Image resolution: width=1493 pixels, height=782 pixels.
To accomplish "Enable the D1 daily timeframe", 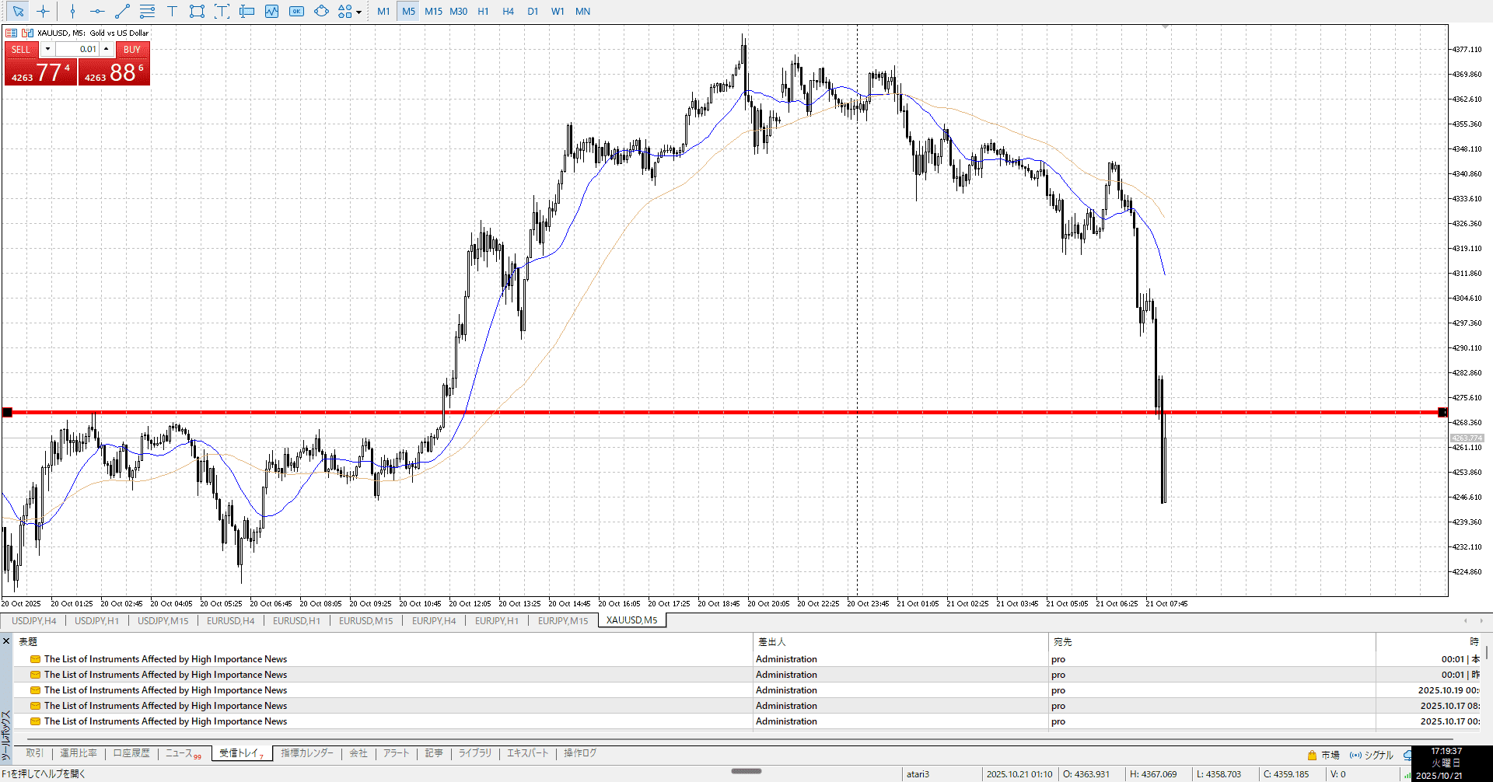I will click(533, 12).
